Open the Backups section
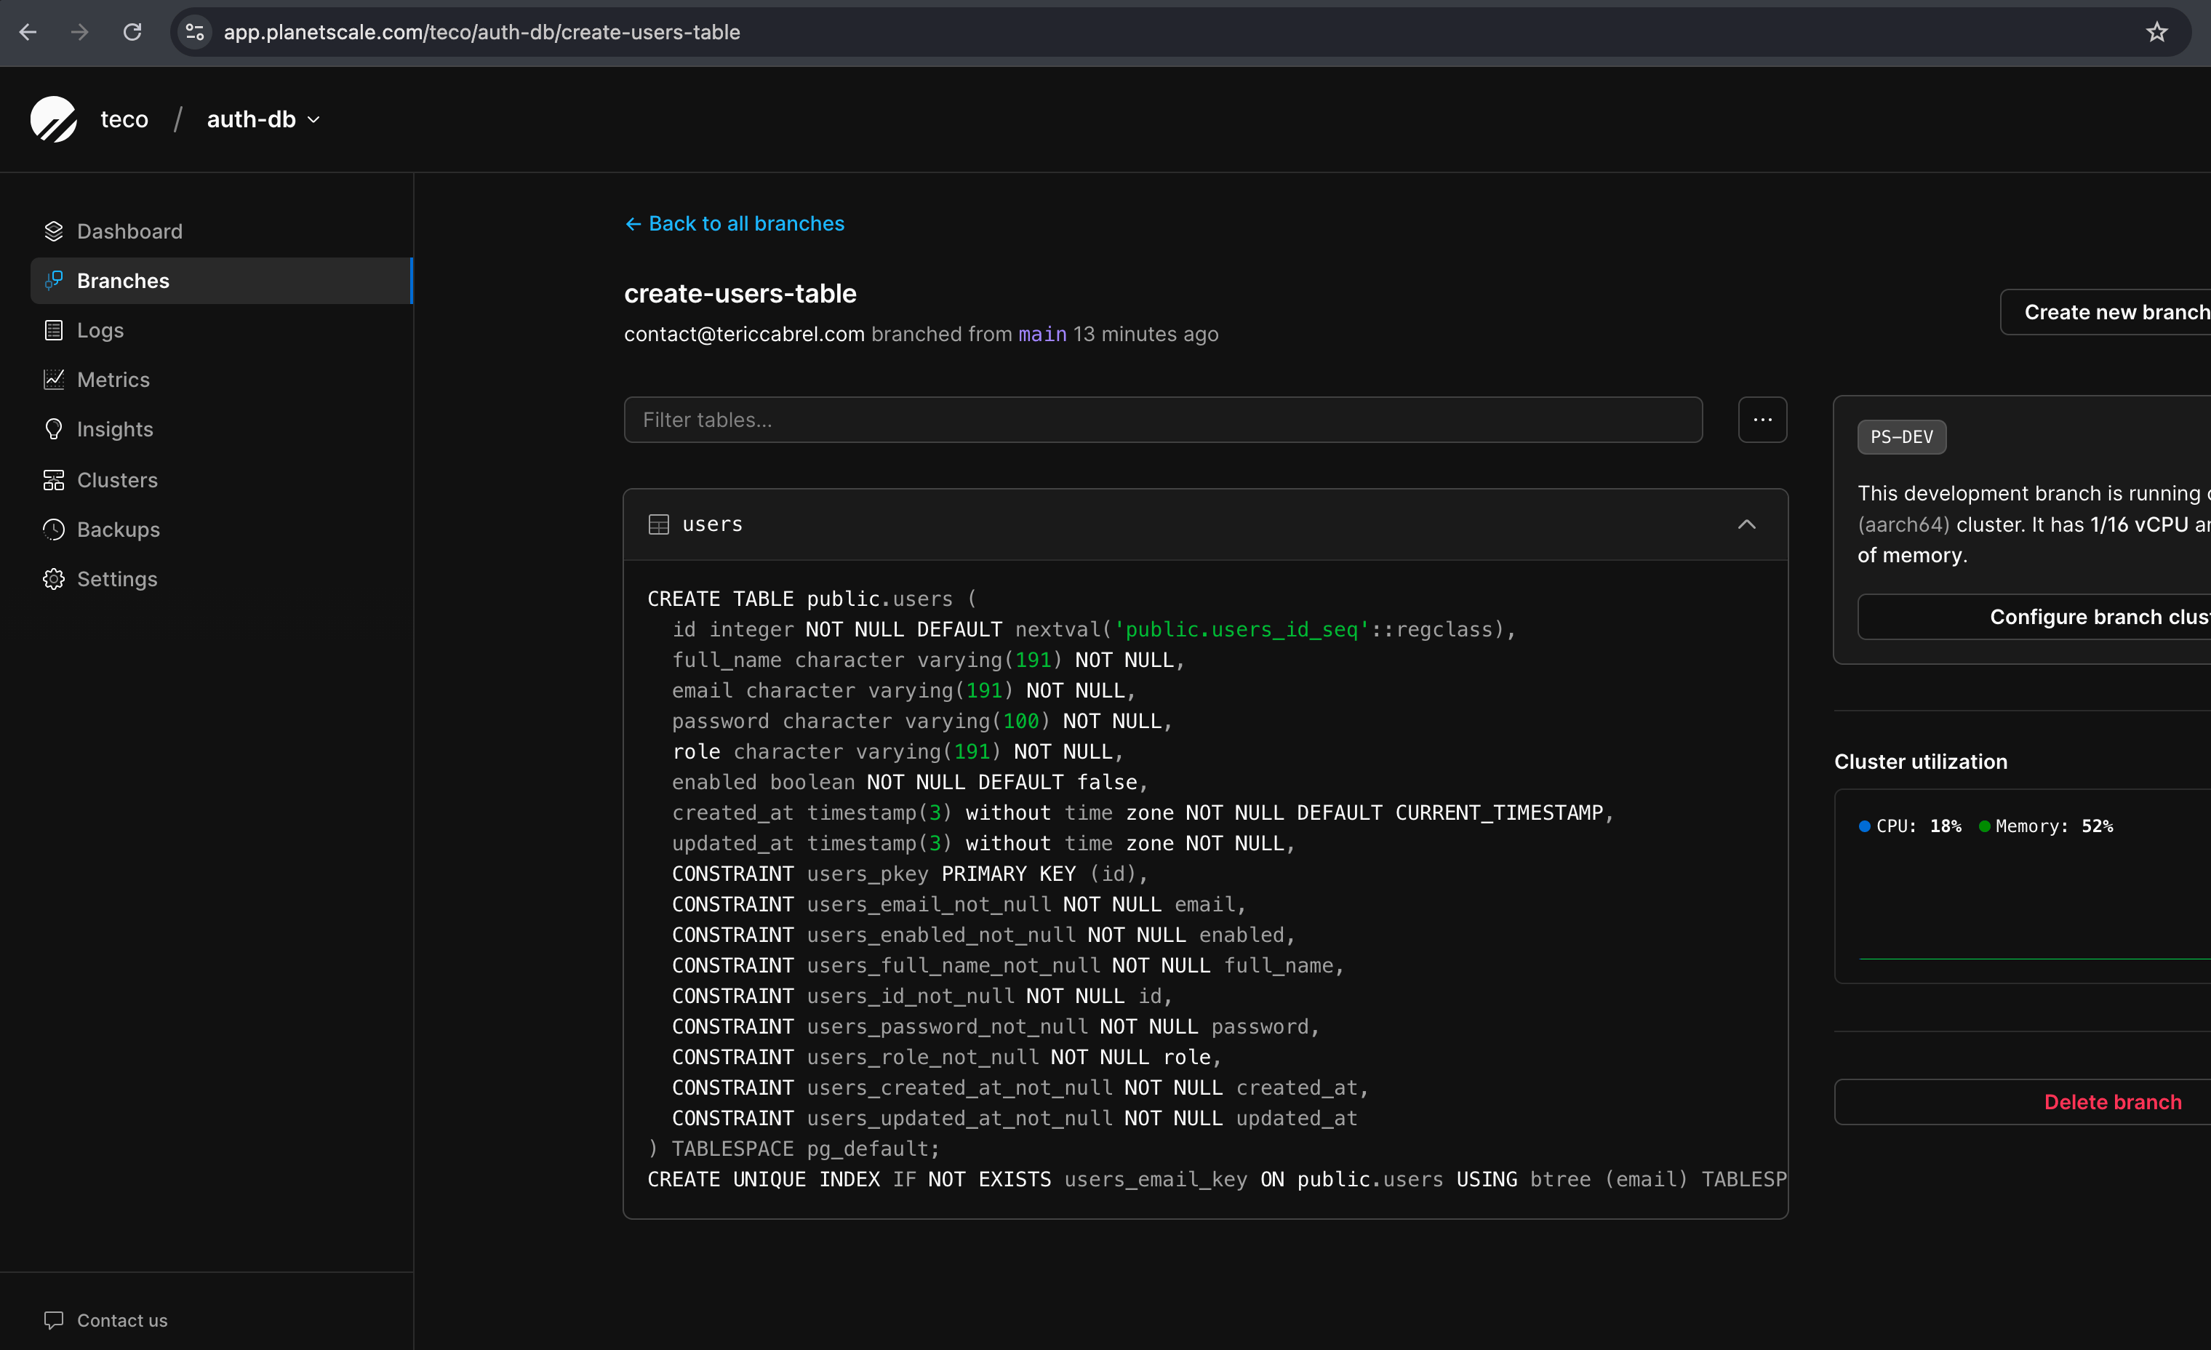Screen dimensions: 2211x1350 pyautogui.click(x=119, y=530)
